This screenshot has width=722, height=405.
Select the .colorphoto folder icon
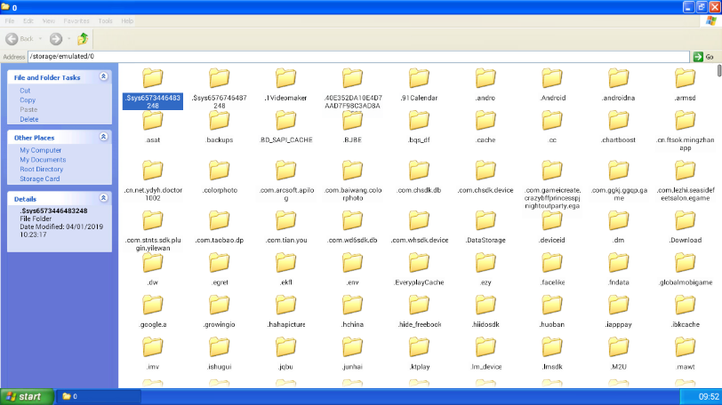click(x=219, y=171)
